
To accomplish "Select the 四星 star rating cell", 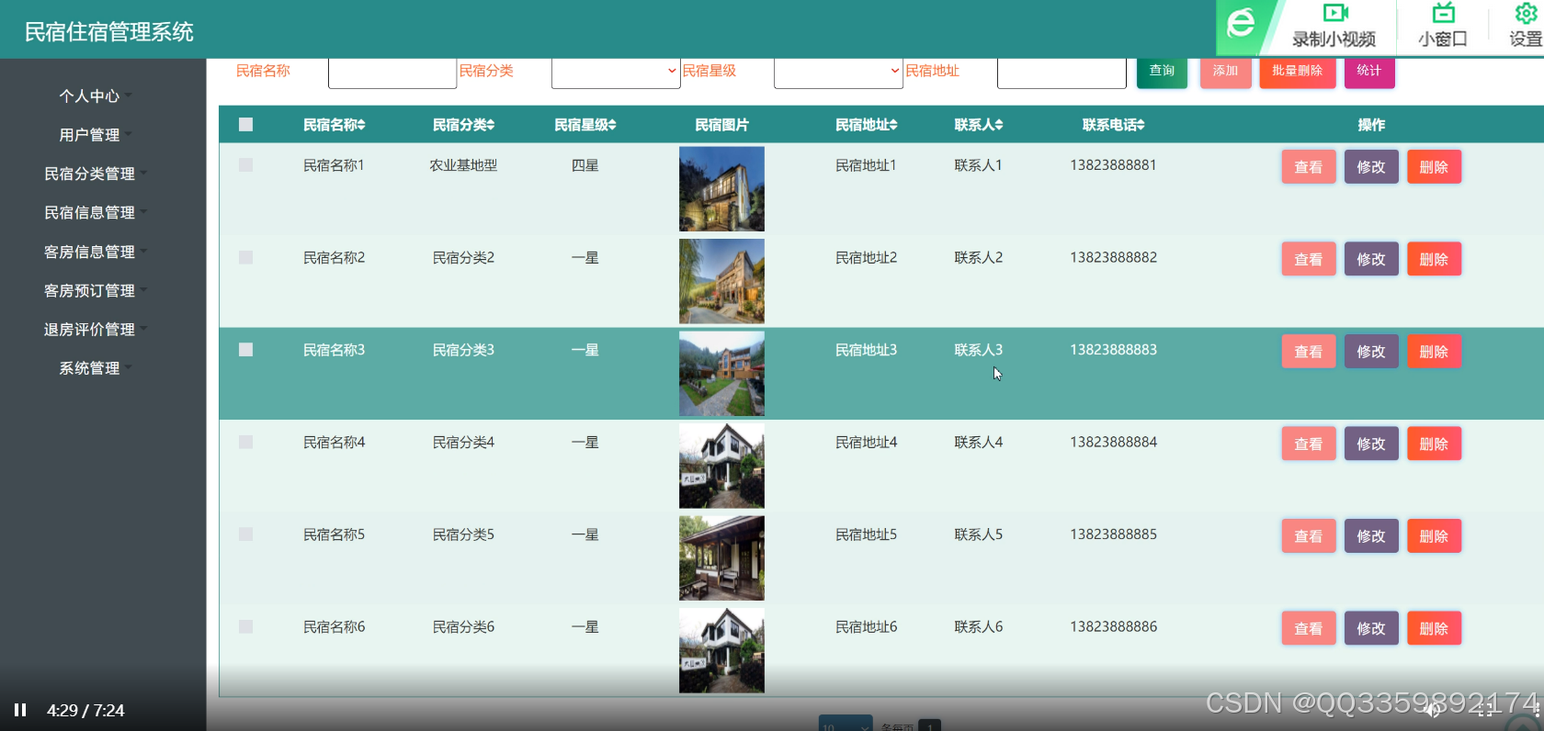I will coord(585,165).
